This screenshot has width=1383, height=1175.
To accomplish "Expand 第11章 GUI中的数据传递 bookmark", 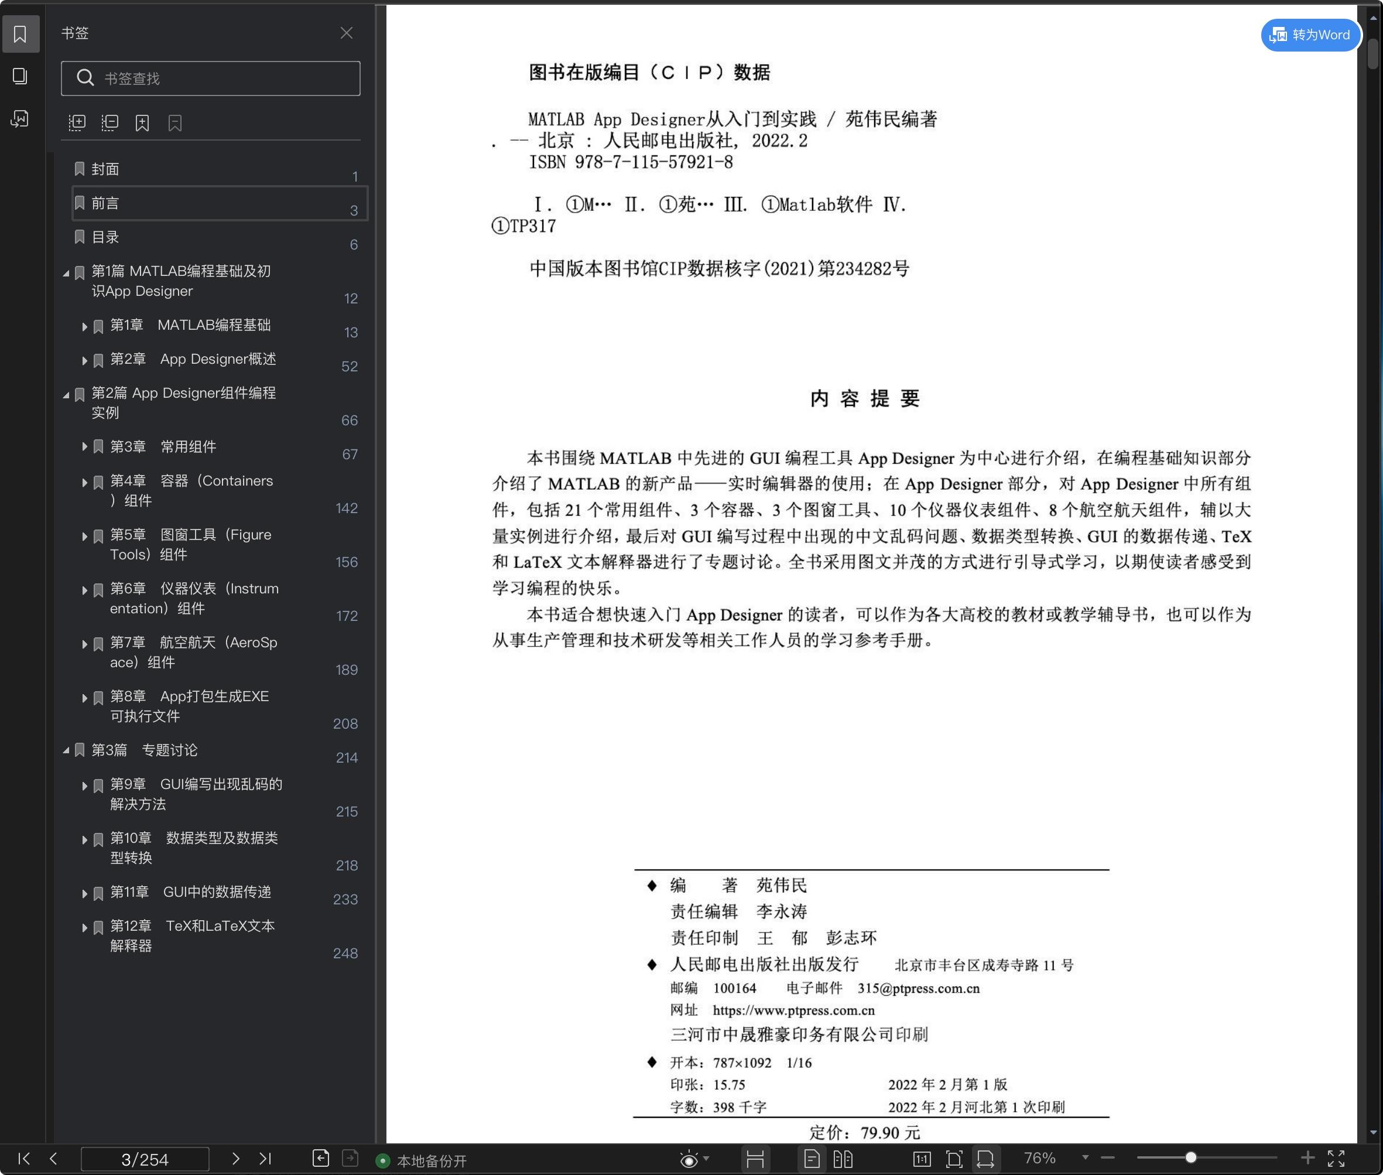I will pos(84,894).
